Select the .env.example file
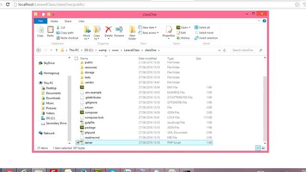This screenshot has height=172, width=306. (x=93, y=92)
